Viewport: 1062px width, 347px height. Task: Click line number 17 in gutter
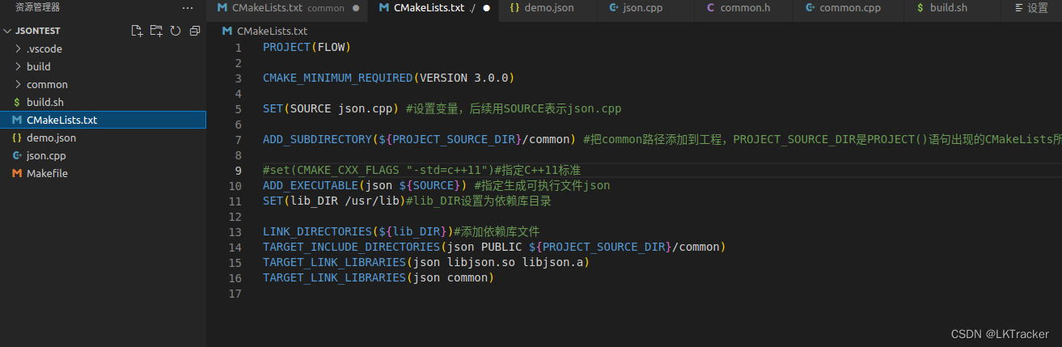235,294
